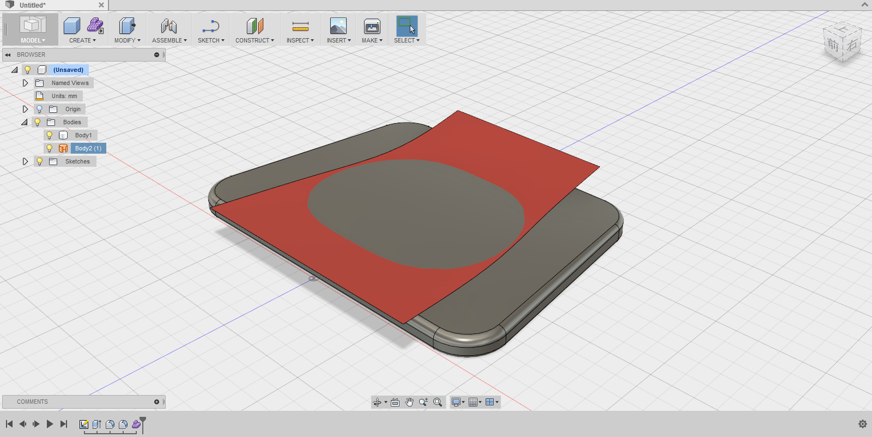Select the Pan hand tool
Viewport: 872px width, 437px height.
tap(409, 402)
